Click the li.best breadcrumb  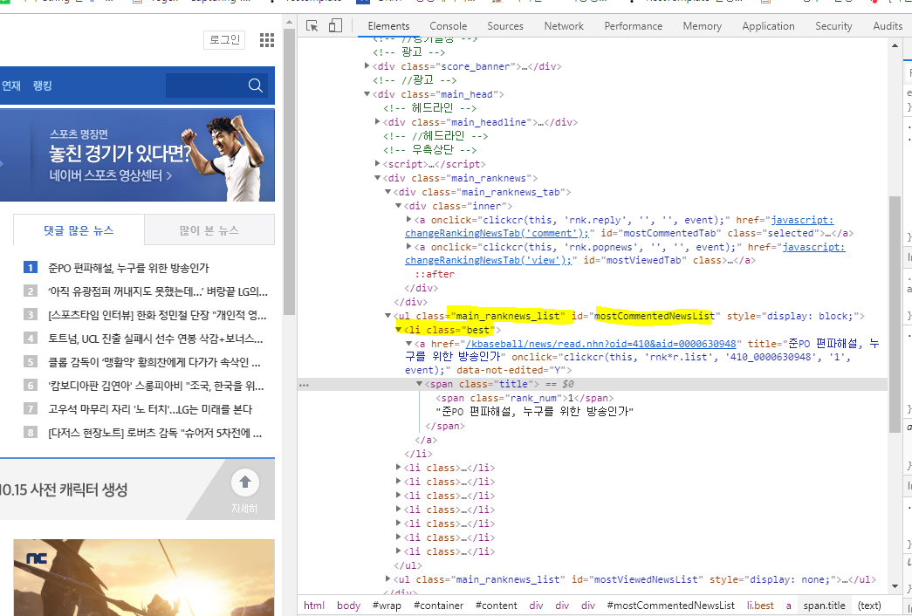[x=761, y=606]
